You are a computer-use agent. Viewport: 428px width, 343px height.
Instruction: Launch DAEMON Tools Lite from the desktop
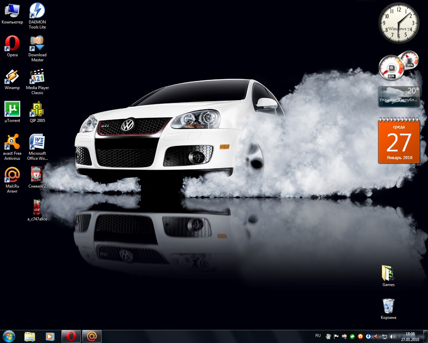click(x=37, y=11)
